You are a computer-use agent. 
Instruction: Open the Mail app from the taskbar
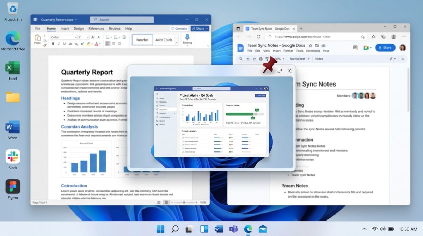(263, 229)
